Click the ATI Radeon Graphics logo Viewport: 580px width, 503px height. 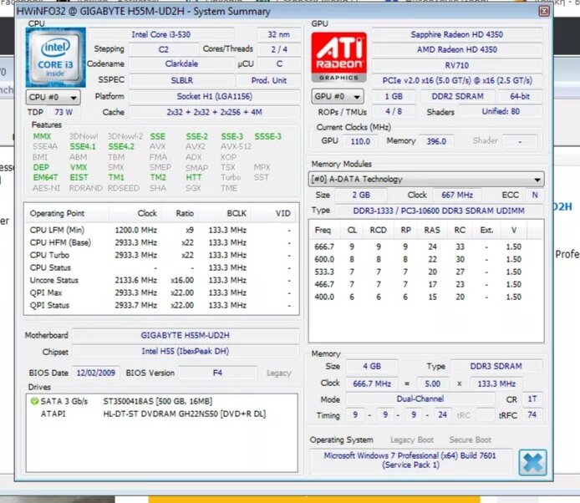click(x=338, y=58)
